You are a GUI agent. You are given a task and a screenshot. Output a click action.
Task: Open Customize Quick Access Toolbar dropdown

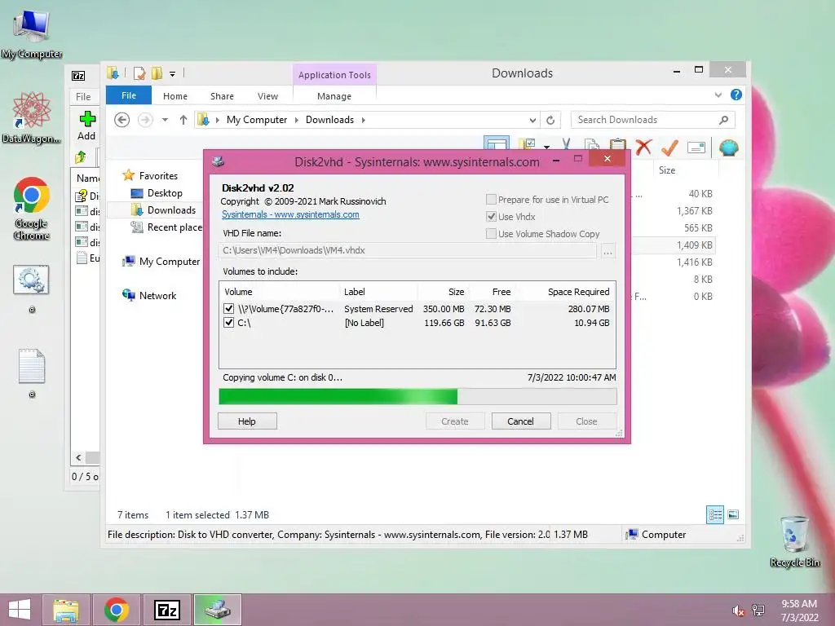[173, 74]
